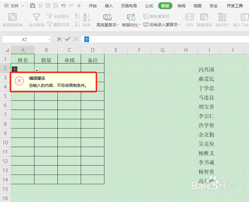
Task: Click the 插入下拉 list icon
Action: pyautogui.click(x=245, y=17)
